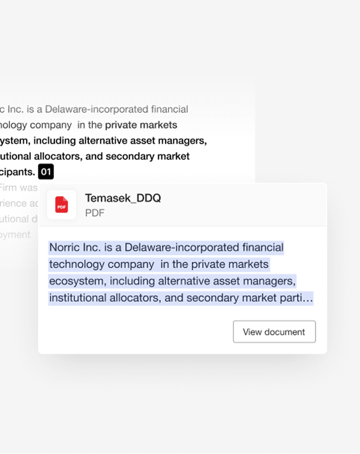Open the Temasek_DDQ file name
The image size is (360, 454).
123,198
